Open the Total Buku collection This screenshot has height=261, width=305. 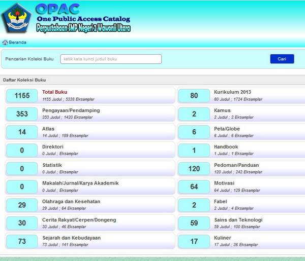(x=54, y=92)
